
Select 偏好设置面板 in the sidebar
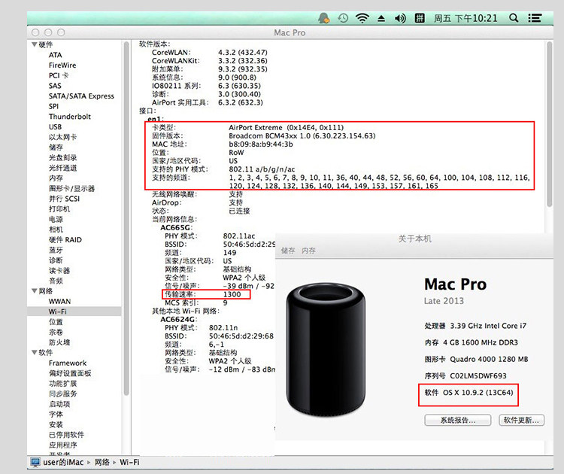70,373
